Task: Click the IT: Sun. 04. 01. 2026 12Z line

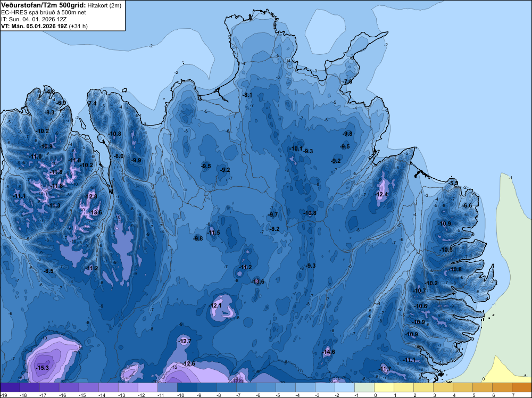Action: [x=34, y=19]
